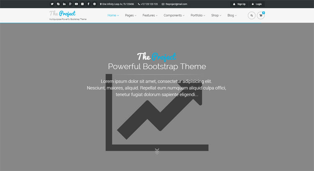Open the shopping cart icon
This screenshot has width=314, height=171.
(x=261, y=15)
